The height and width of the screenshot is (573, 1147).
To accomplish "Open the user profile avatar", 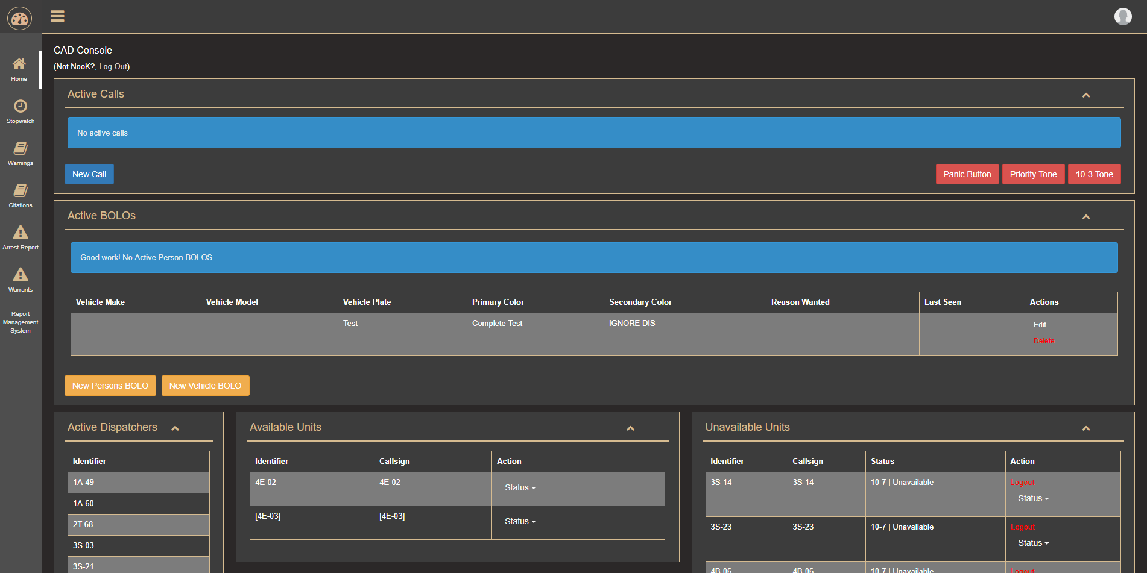I will pos(1123,16).
